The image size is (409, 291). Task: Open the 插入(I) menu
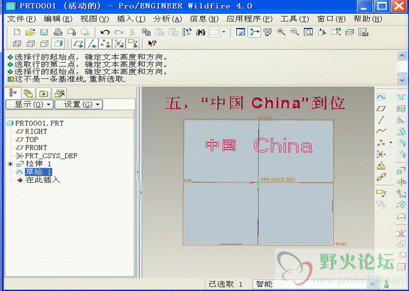pos(131,19)
